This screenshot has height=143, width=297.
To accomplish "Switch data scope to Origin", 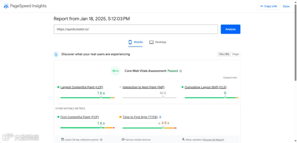I will [x=236, y=54].
